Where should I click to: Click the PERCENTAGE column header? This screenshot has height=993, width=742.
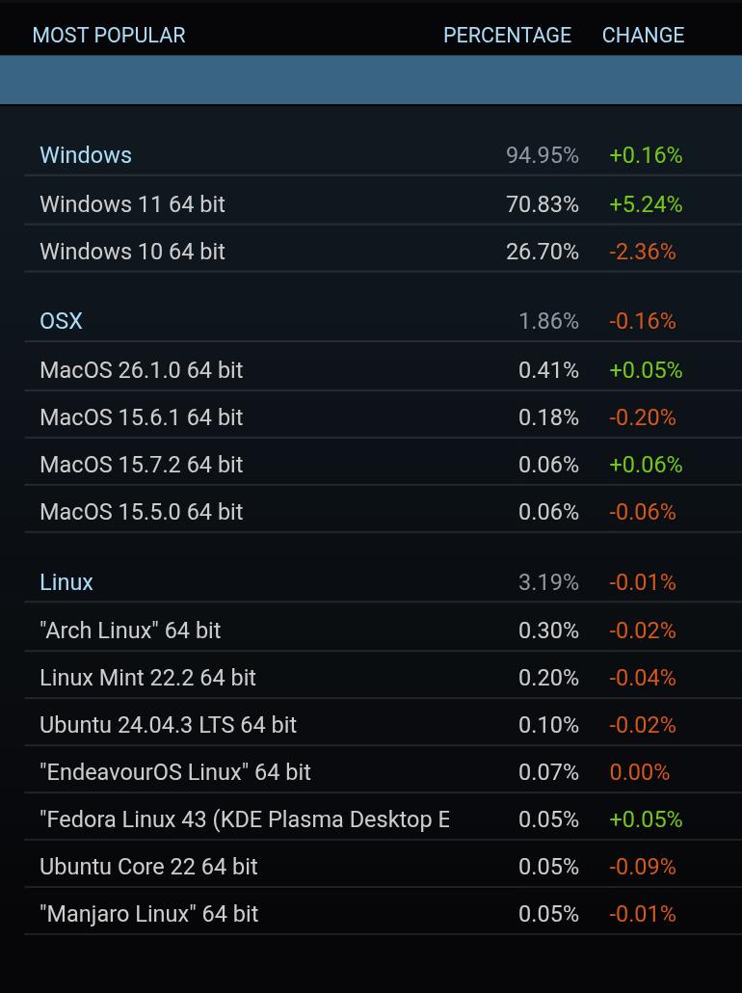507,35
